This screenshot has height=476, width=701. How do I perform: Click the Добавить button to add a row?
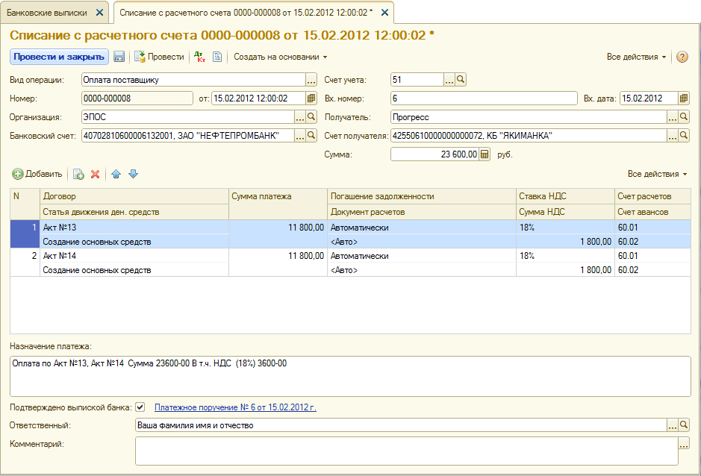pyautogui.click(x=37, y=174)
